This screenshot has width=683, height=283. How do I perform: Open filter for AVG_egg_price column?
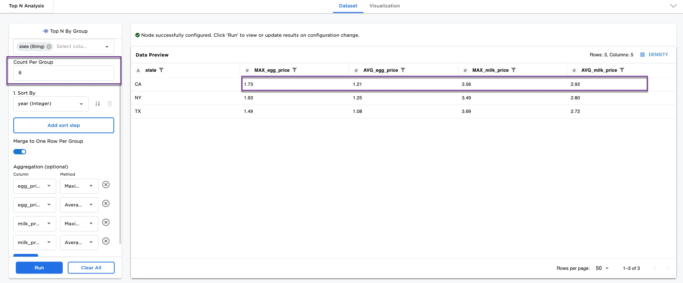[403, 70]
